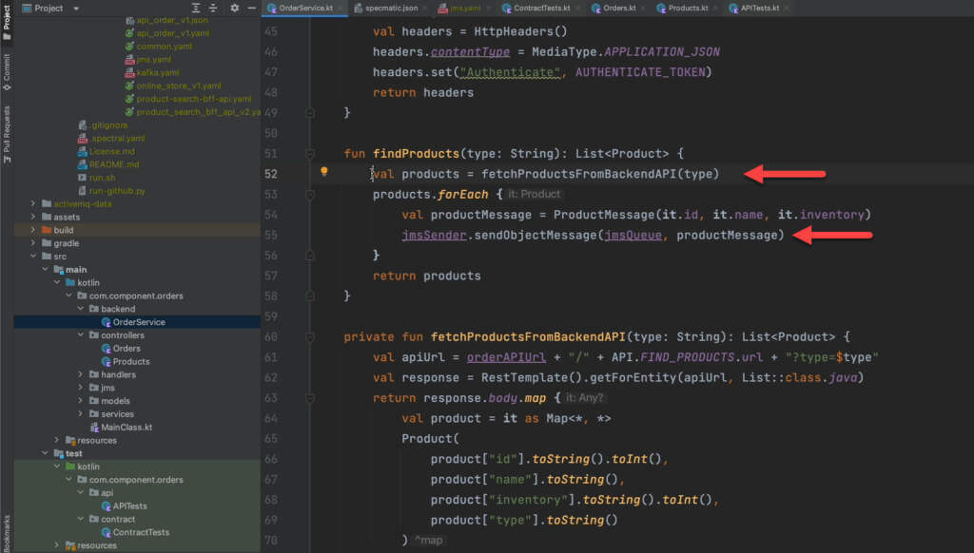
Task: Open the Commit tool window
Action: [x=7, y=67]
